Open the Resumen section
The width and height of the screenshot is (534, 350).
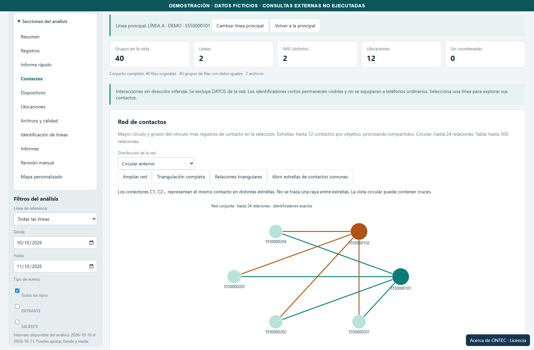30,37
